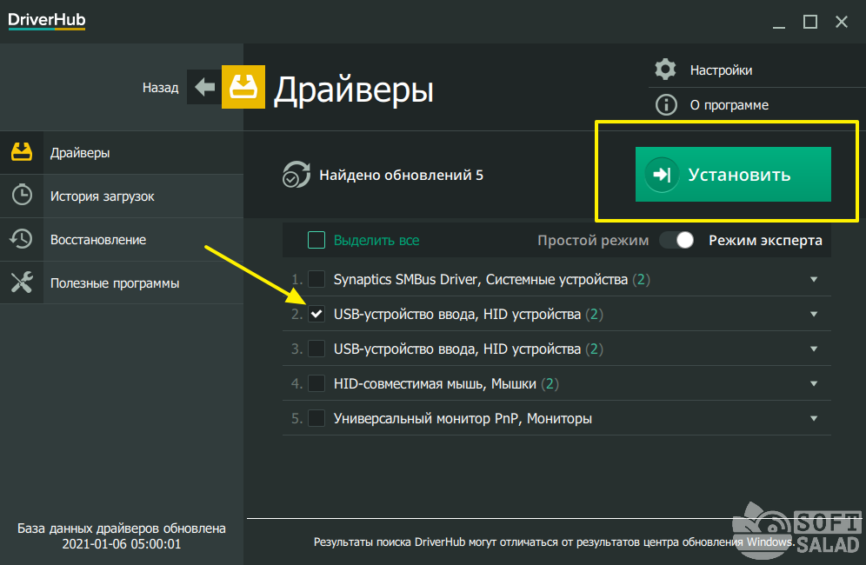
Task: Click the refresh icon beside Найдено обновлений
Action: click(x=296, y=175)
